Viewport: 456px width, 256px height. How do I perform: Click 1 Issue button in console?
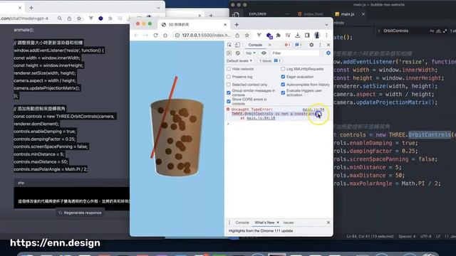click(x=270, y=61)
